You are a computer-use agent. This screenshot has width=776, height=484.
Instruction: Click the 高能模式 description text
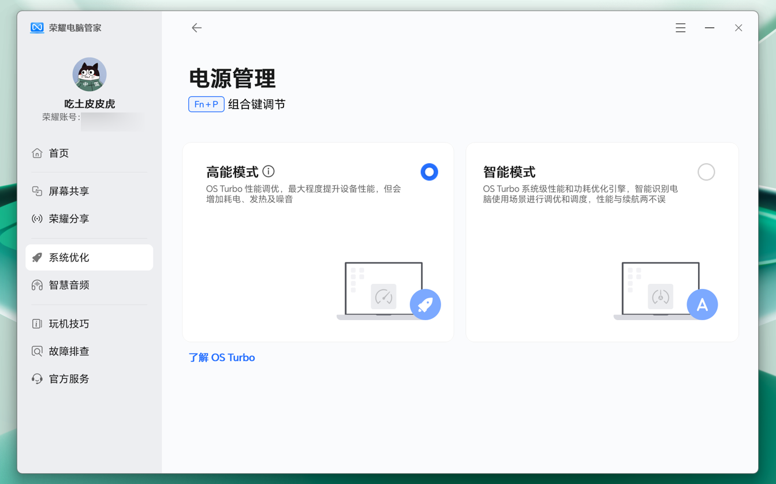point(304,194)
